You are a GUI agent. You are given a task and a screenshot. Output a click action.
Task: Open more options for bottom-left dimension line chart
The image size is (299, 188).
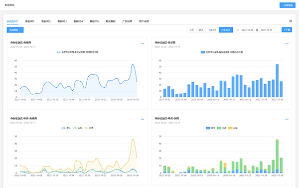(x=143, y=119)
